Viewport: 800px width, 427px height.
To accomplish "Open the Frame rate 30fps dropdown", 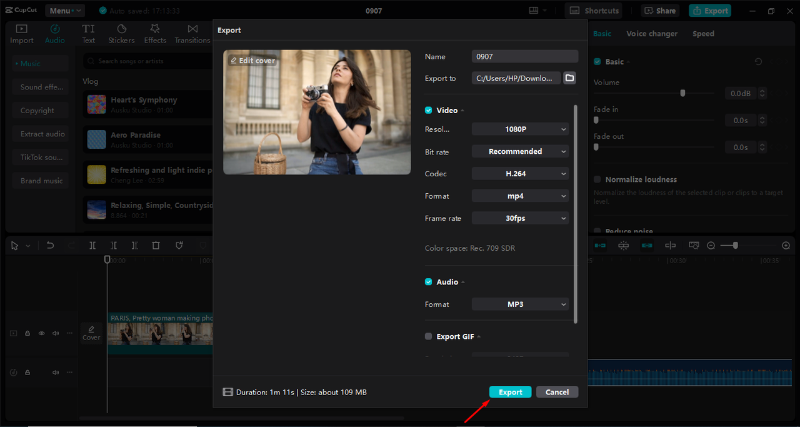I will (520, 218).
